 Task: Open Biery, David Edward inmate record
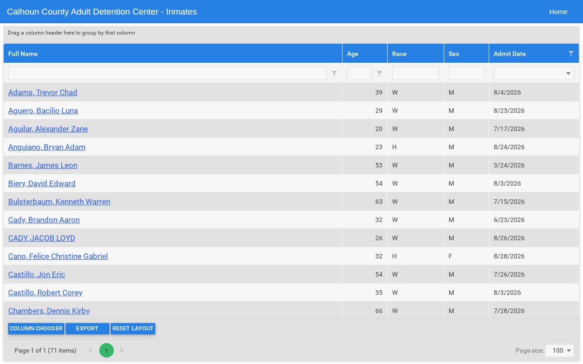(42, 183)
